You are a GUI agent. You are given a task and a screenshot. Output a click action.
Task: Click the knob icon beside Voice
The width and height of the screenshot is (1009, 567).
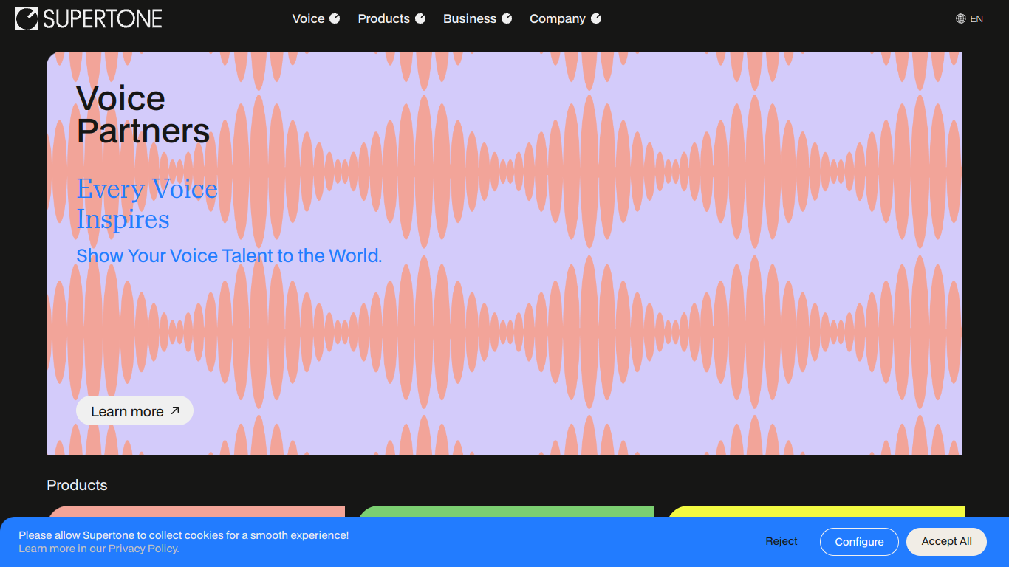coord(335,18)
